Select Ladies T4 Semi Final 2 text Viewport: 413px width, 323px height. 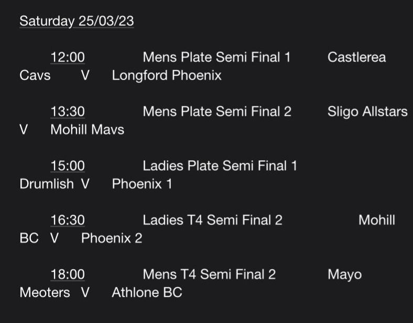[x=213, y=220]
